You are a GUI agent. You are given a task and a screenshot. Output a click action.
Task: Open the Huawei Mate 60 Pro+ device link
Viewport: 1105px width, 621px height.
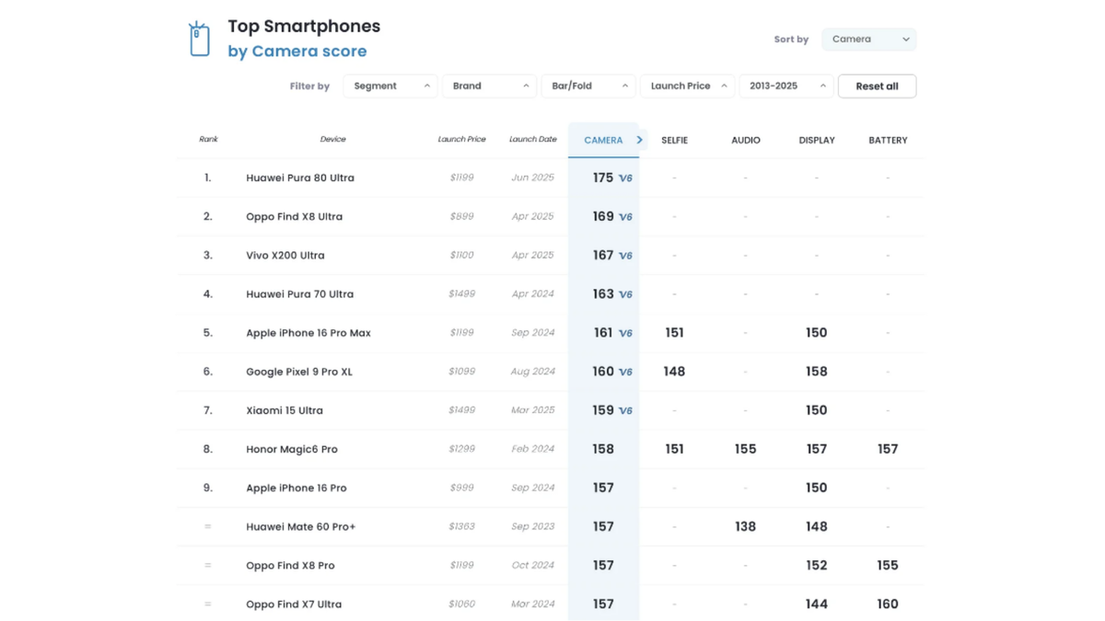(x=301, y=526)
